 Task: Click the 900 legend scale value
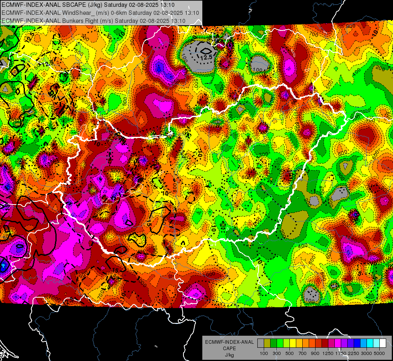click(315, 353)
